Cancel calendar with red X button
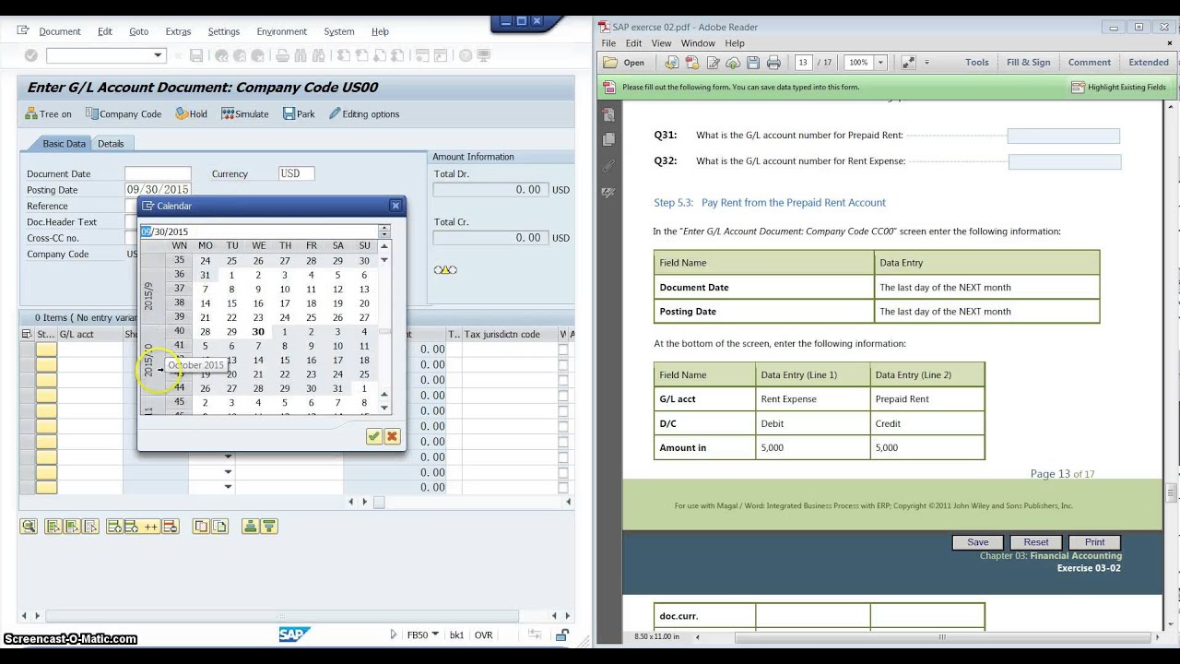The width and height of the screenshot is (1180, 664). click(392, 436)
